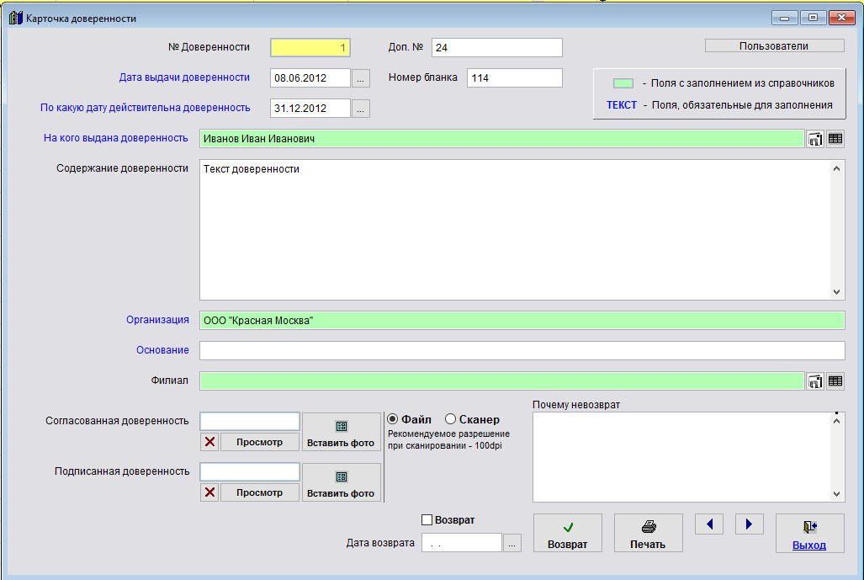The image size is (864, 580).
Task: Go to previous record with left arrow
Action: pyautogui.click(x=709, y=524)
